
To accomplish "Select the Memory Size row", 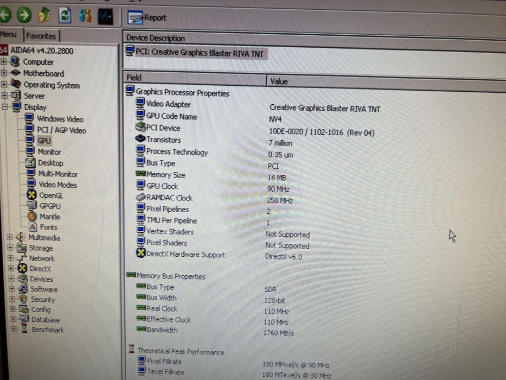I will click(211, 176).
